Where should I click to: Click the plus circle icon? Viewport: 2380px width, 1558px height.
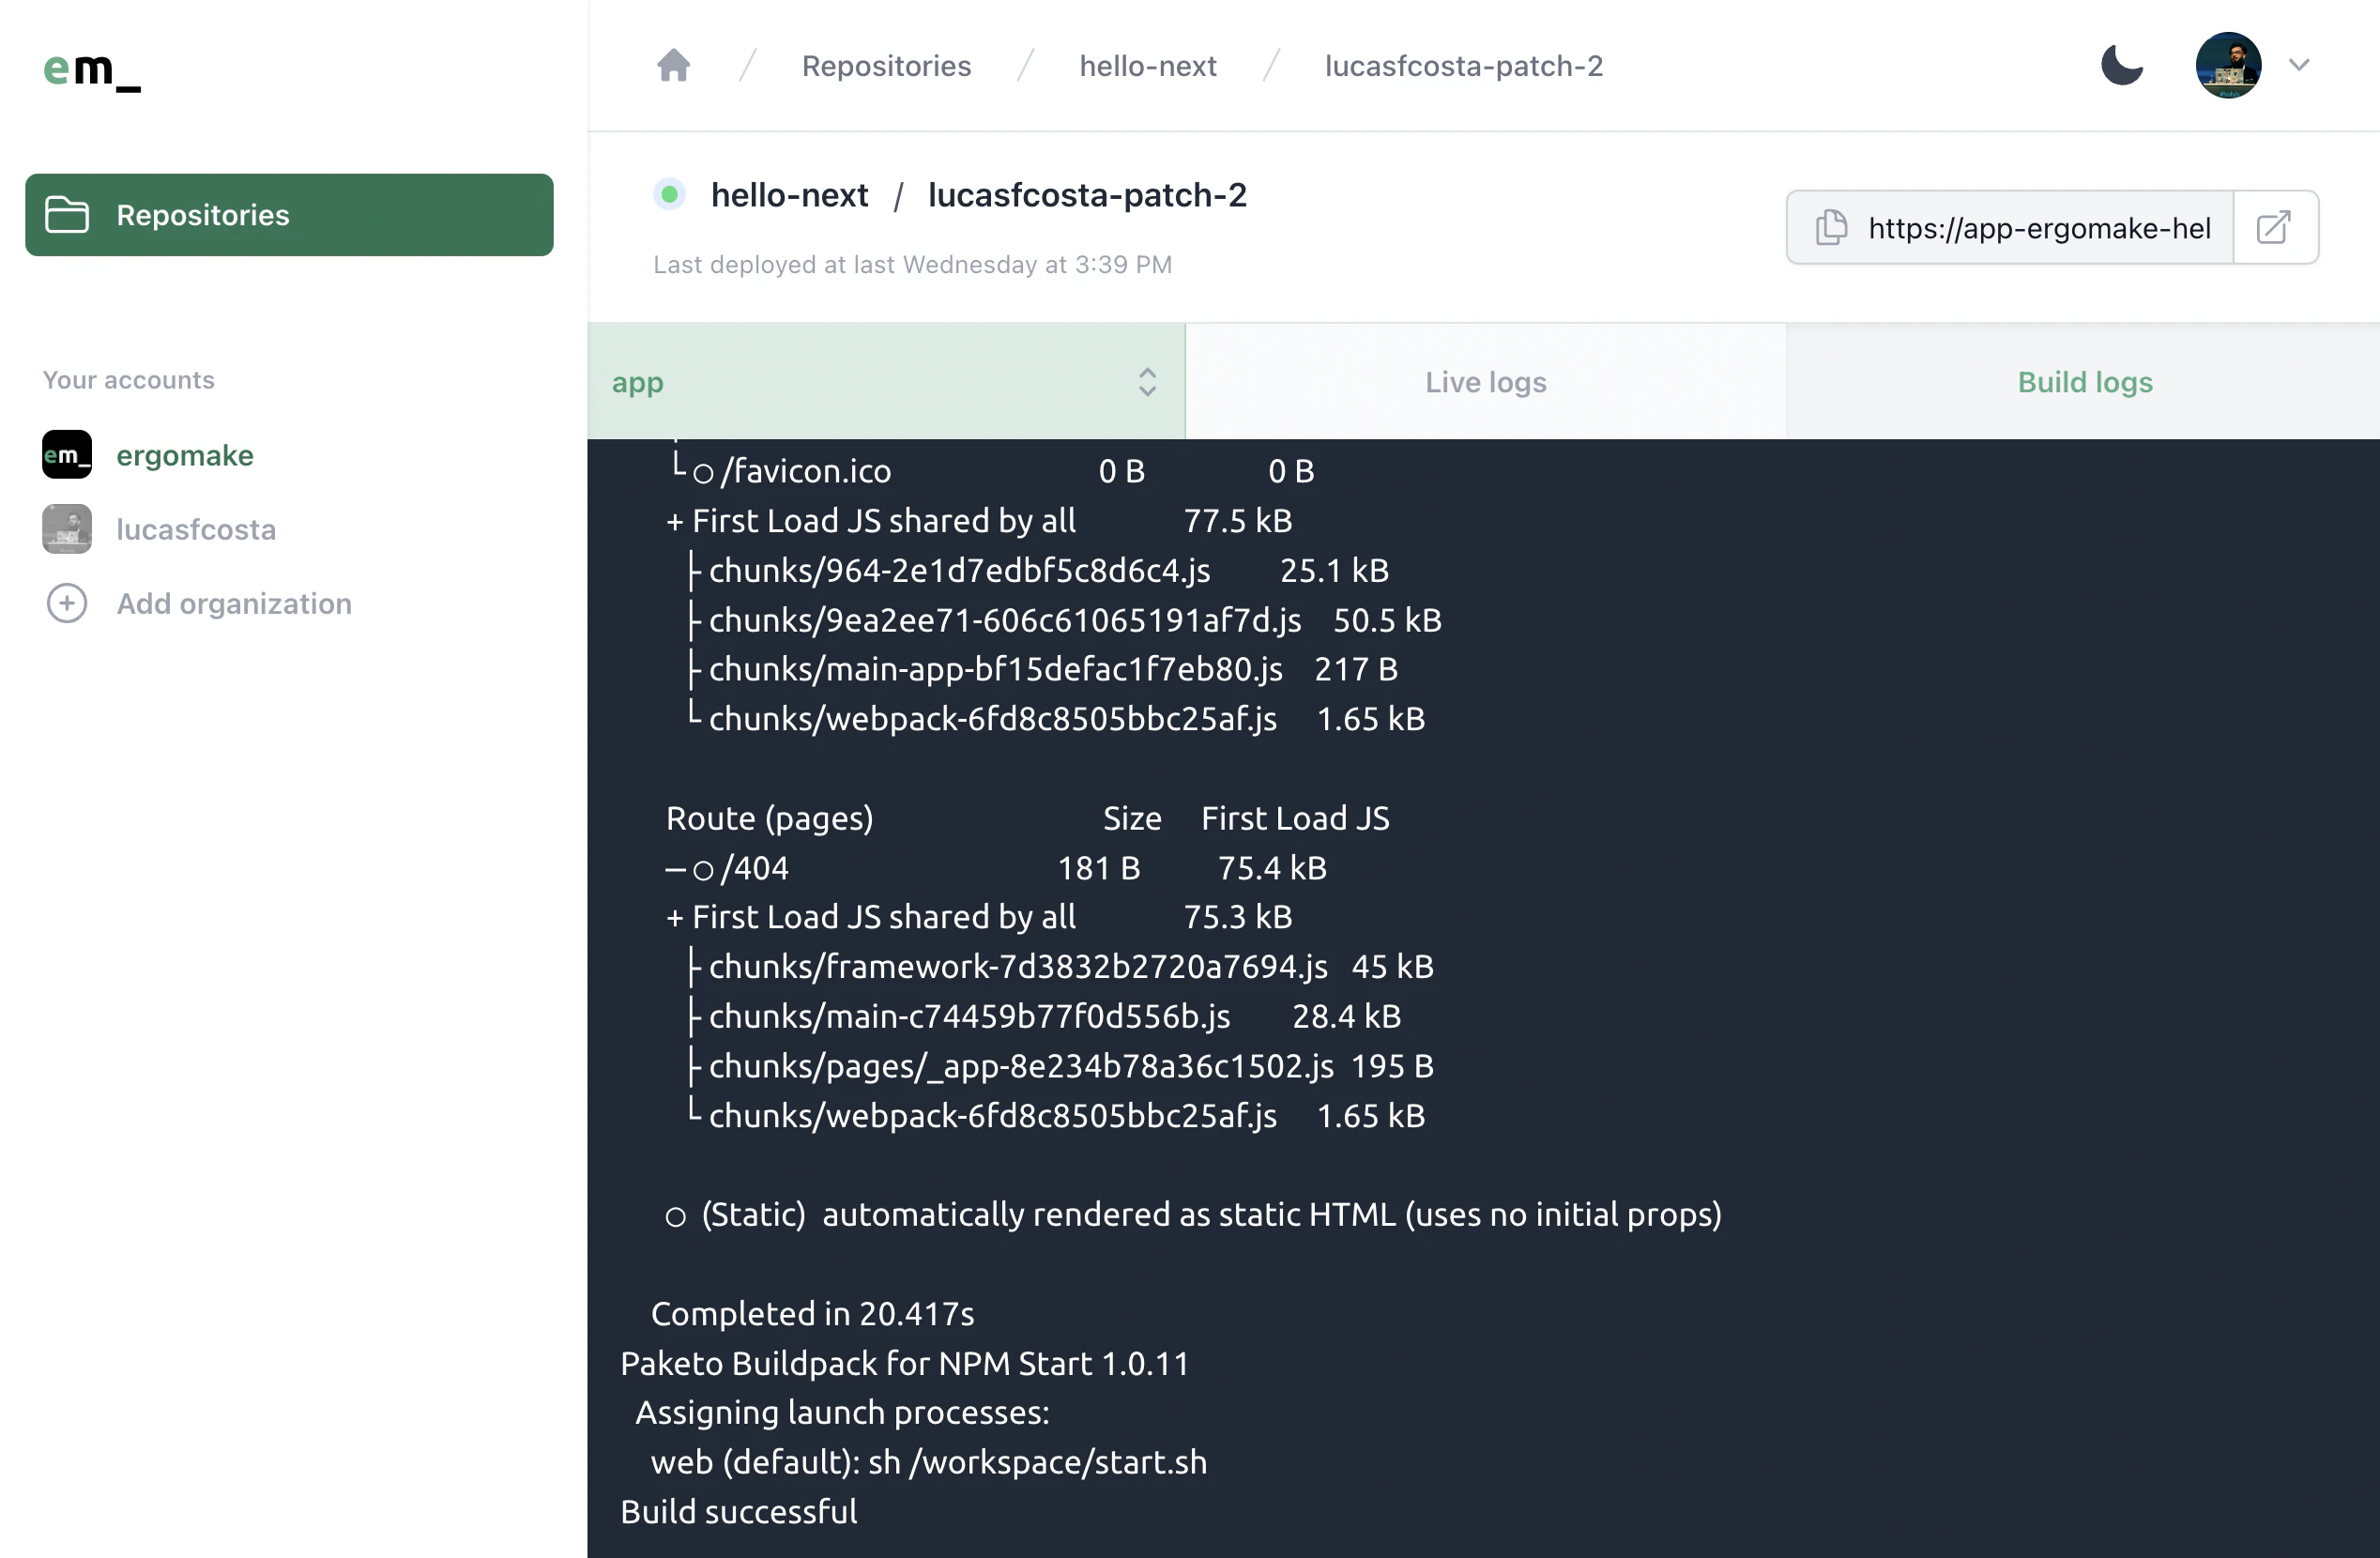coord(67,604)
